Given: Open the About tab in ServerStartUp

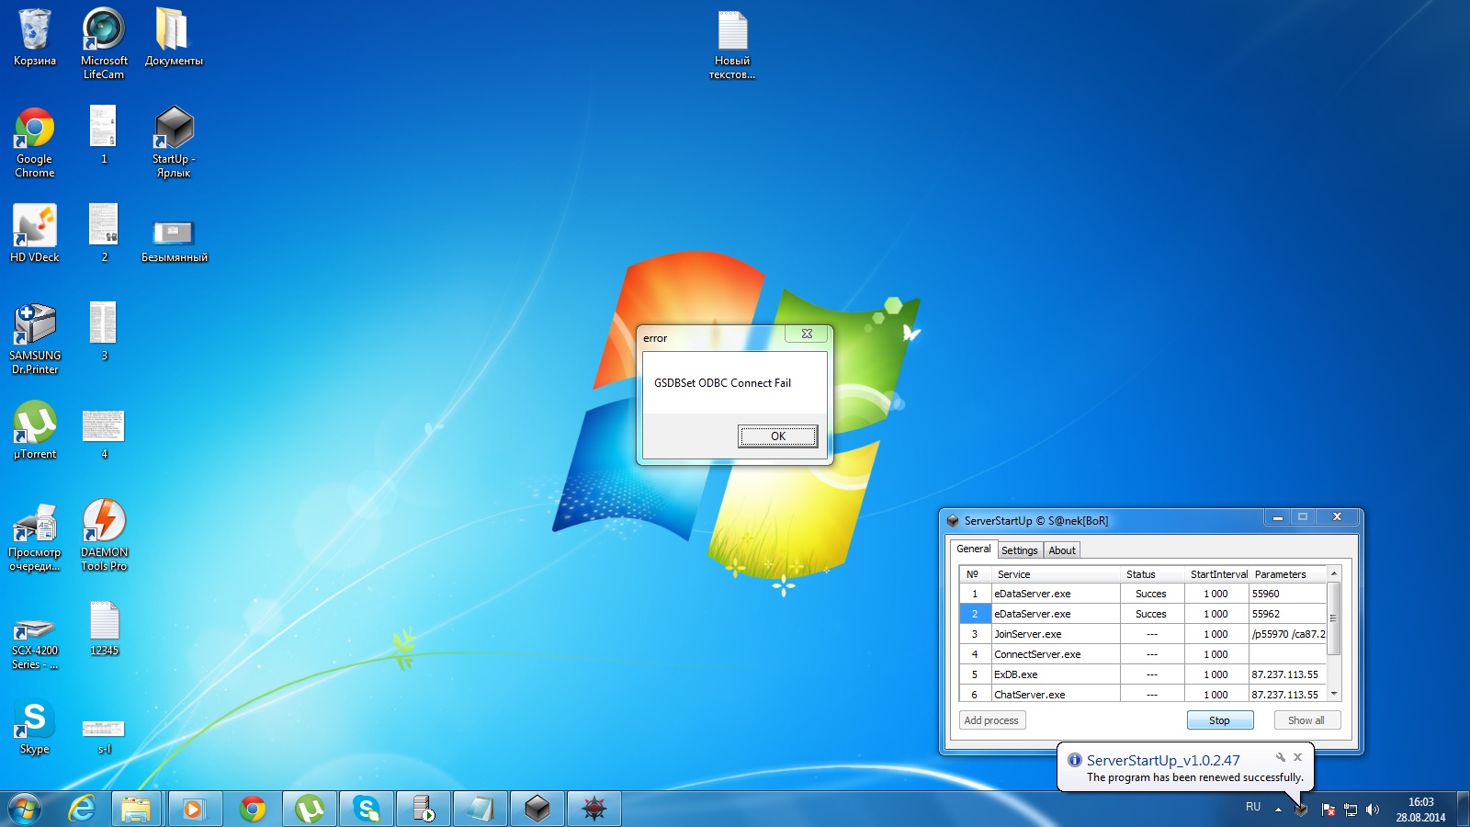Looking at the screenshot, I should 1062,550.
